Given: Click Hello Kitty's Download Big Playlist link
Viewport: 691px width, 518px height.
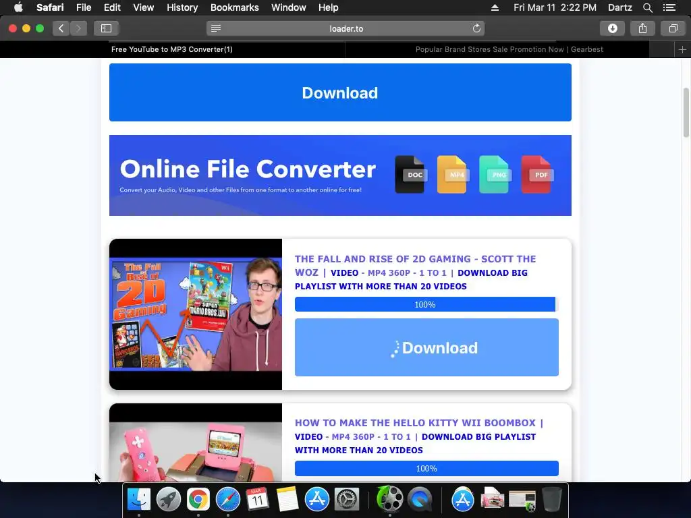Looking at the screenshot, I should click(415, 443).
